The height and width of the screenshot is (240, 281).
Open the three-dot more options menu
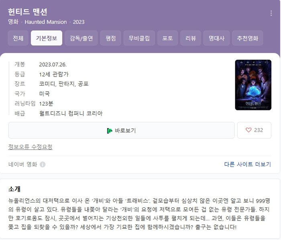click(x=271, y=13)
